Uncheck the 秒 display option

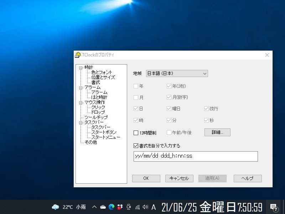(207, 120)
